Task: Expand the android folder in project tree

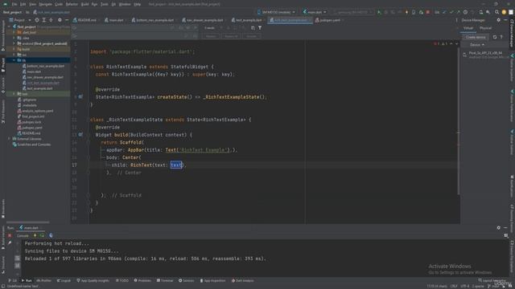Action: click(x=14, y=43)
